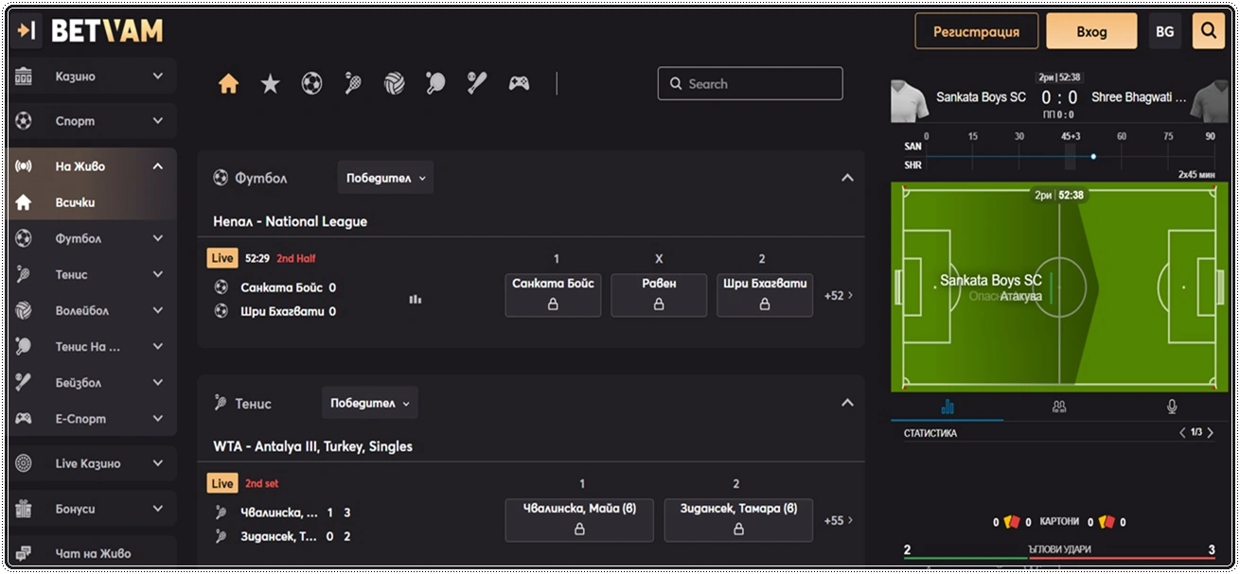This screenshot has width=1240, height=574.
Task: Show lineups tab with the people icon
Action: pyautogui.click(x=1059, y=407)
